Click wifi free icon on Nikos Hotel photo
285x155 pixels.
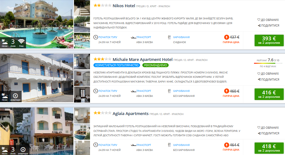pyautogui.click(x=21, y=43)
